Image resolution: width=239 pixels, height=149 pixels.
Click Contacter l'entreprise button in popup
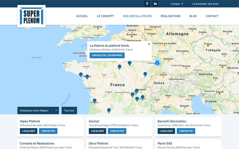(x=107, y=55)
